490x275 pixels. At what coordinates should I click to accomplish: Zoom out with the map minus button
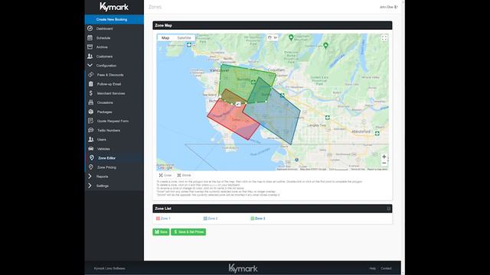pos(384,163)
